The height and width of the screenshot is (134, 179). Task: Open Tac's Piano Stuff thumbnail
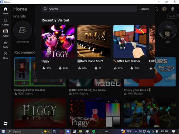[94, 41]
